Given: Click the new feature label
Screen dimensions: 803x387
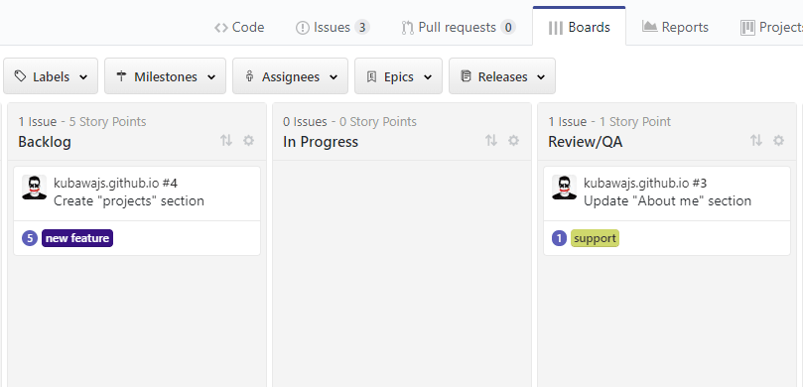Looking at the screenshot, I should tap(77, 238).
